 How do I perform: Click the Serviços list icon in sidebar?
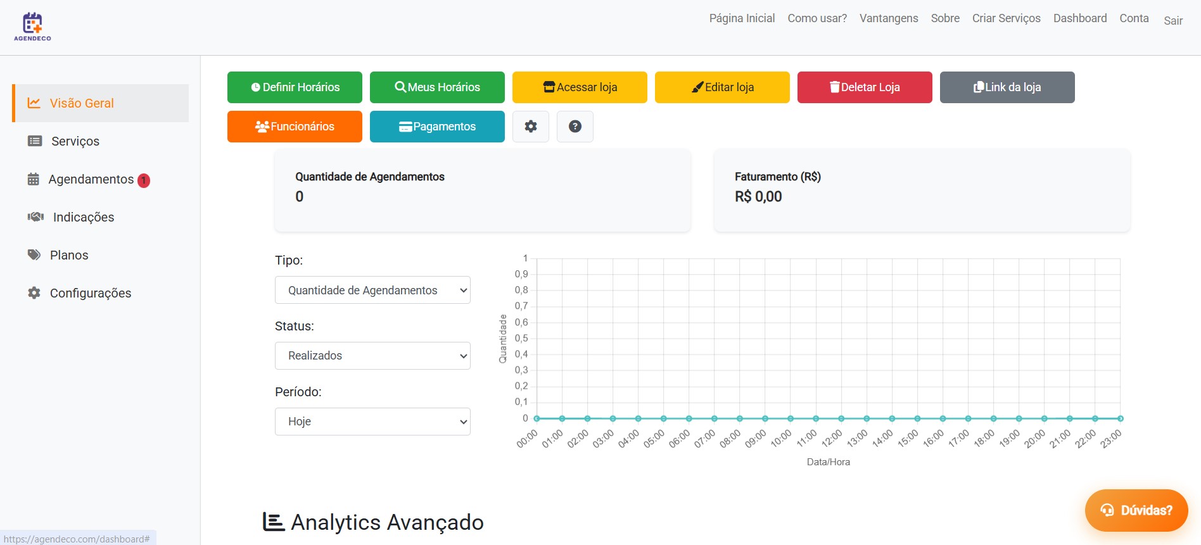click(x=35, y=141)
